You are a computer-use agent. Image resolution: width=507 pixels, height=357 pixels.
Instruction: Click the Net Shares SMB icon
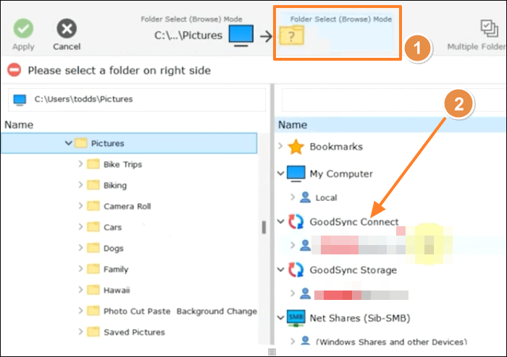[x=296, y=317]
